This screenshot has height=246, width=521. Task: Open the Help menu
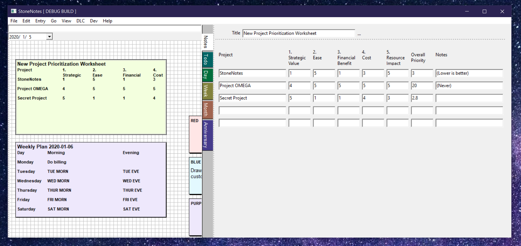pos(107,21)
